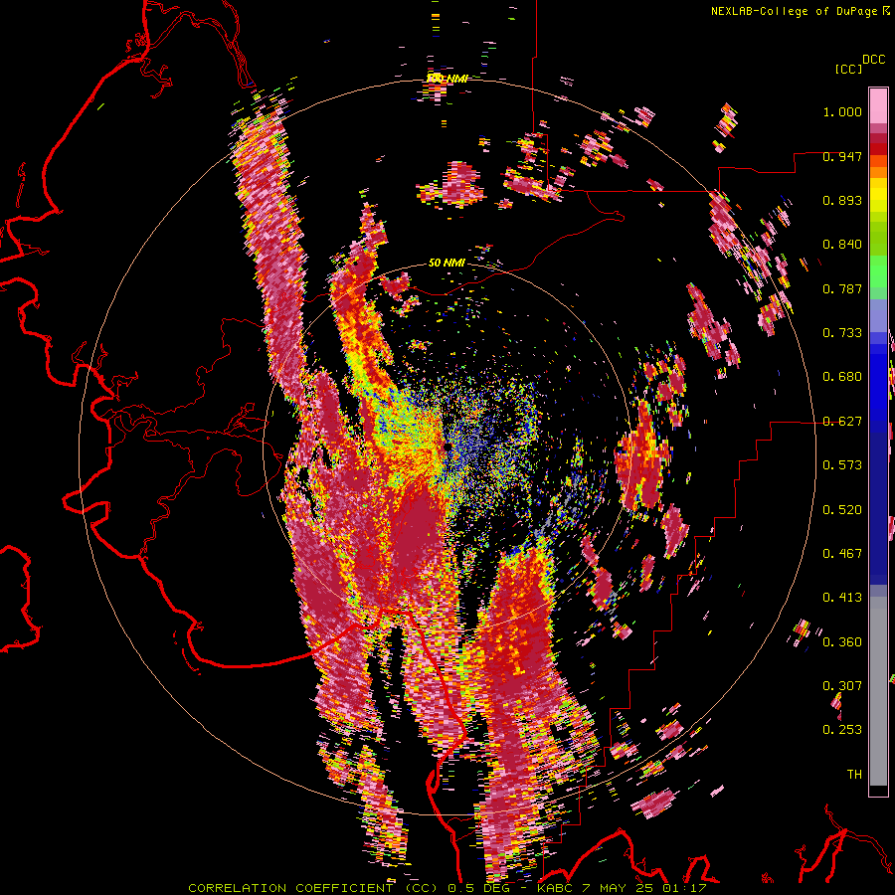Click the 0.573 color scale value
The height and width of the screenshot is (895, 895).
point(842,465)
